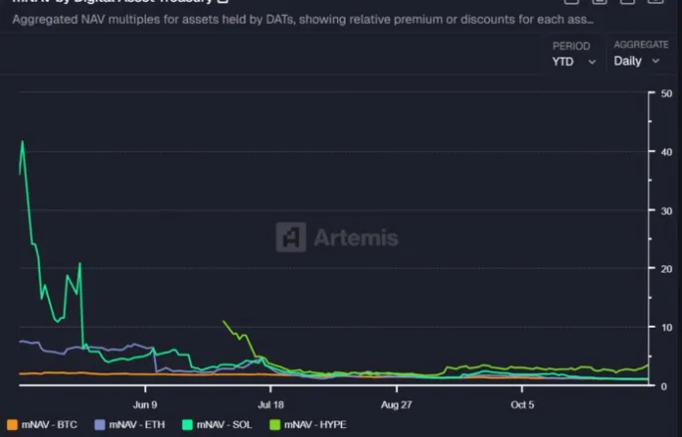
Task: Click the '20' y-axis value
Action: 666,269
